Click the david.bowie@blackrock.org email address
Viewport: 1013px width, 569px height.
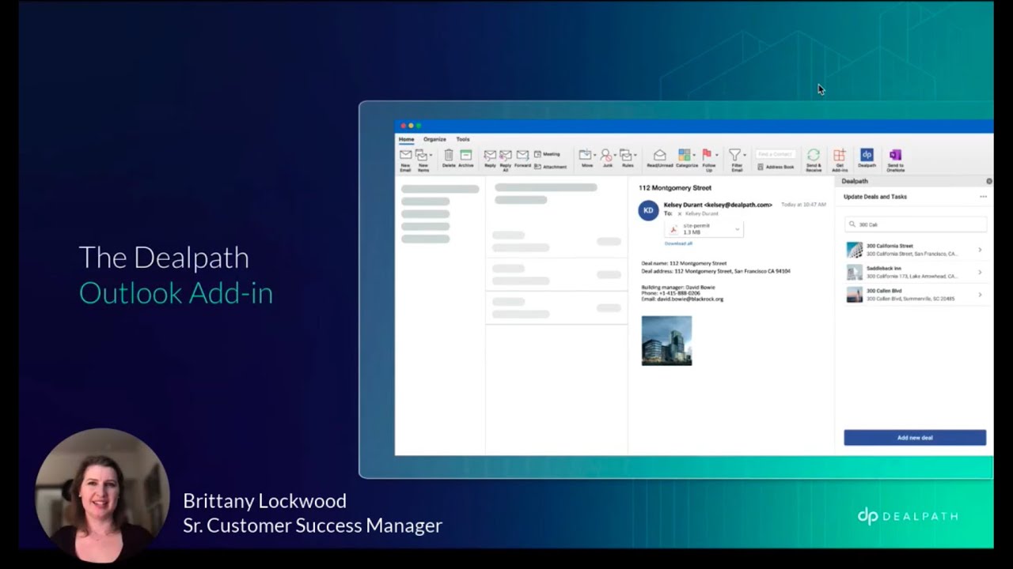pyautogui.click(x=691, y=300)
